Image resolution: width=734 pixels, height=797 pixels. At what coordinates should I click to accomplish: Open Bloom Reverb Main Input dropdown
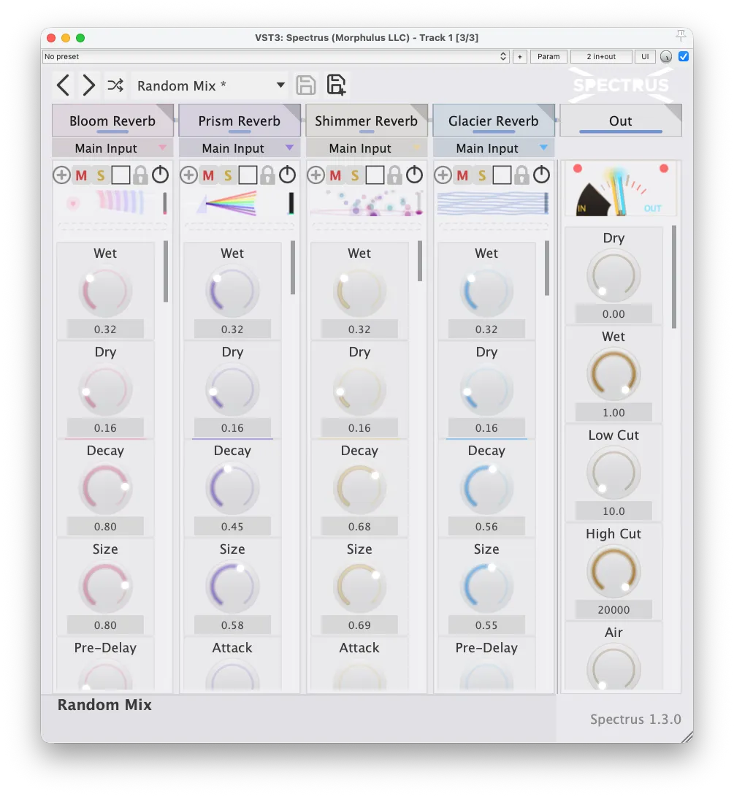tap(112, 148)
